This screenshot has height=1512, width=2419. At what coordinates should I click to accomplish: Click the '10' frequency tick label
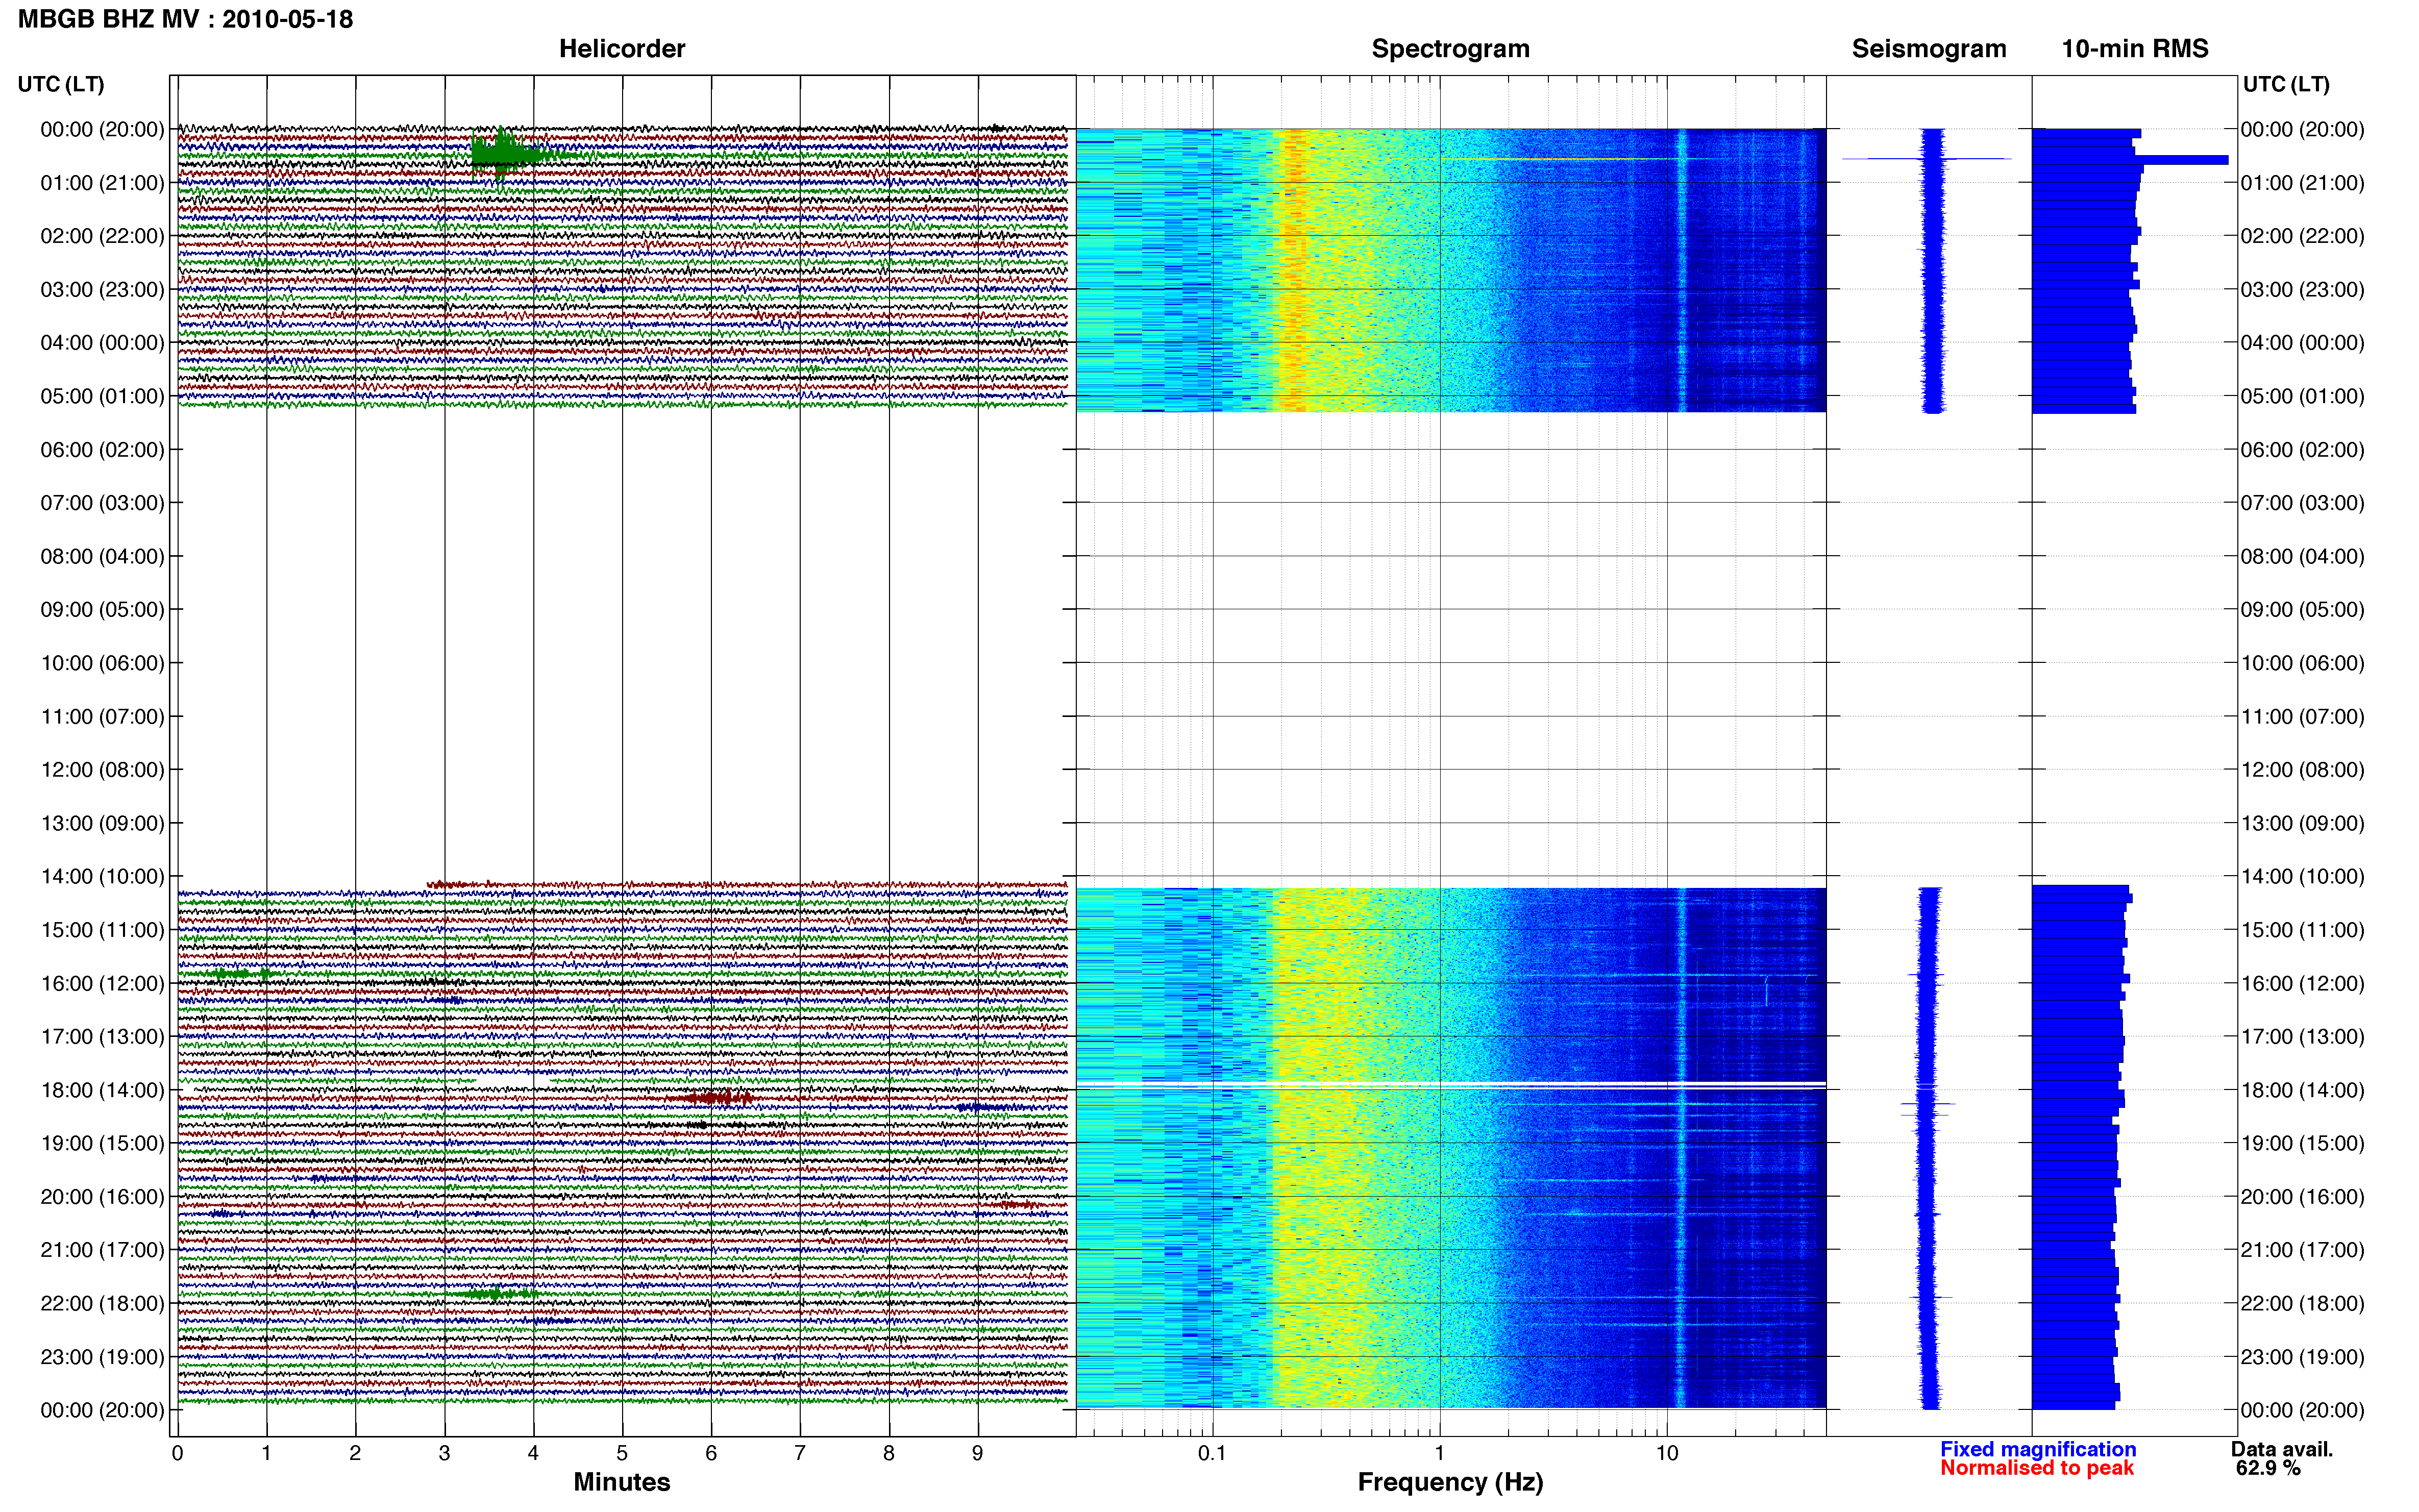[x=1666, y=1453]
